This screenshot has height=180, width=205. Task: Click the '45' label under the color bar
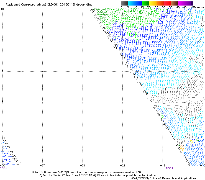[185, 7]
